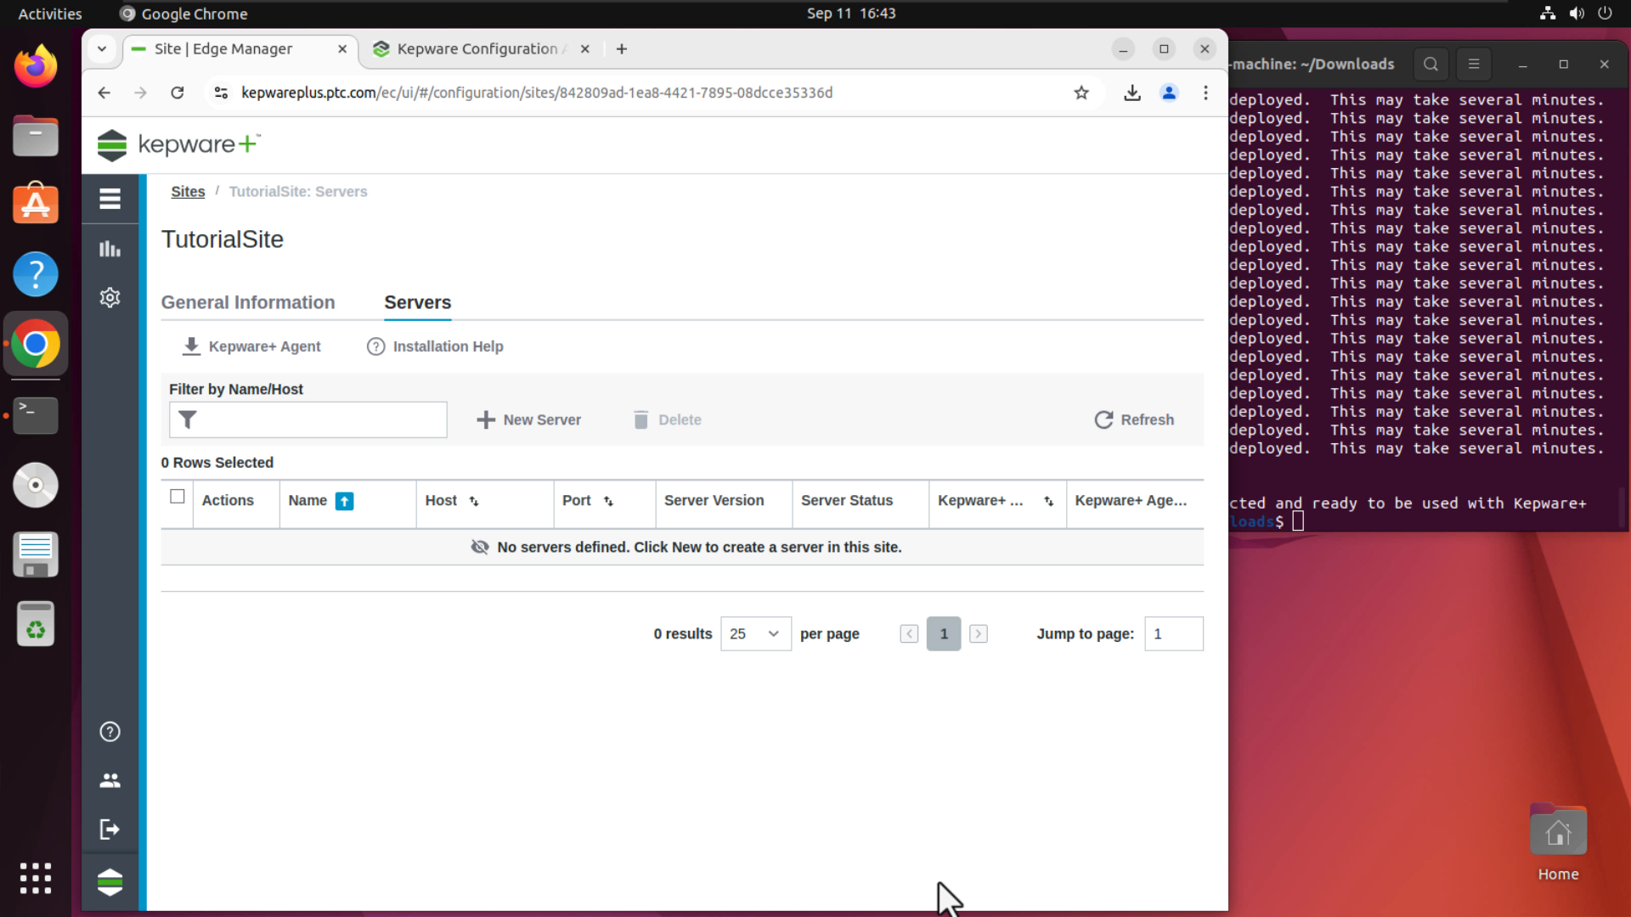Open the dashboard bar chart sidebar icon
1631x917 pixels.
pyautogui.click(x=110, y=249)
